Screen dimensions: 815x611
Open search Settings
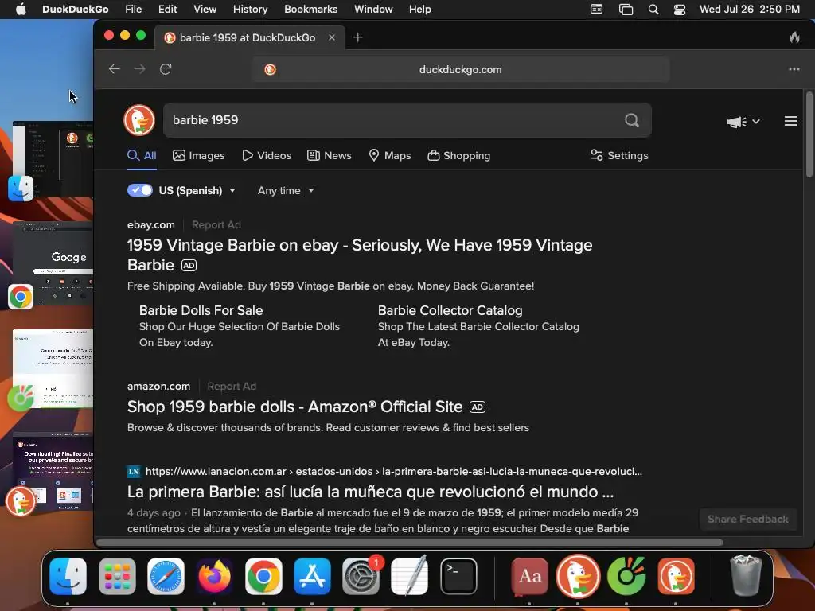619,155
